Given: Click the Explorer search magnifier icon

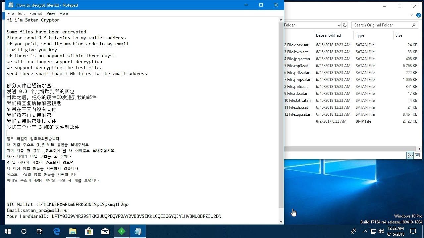Looking at the screenshot, I should [413, 25].
